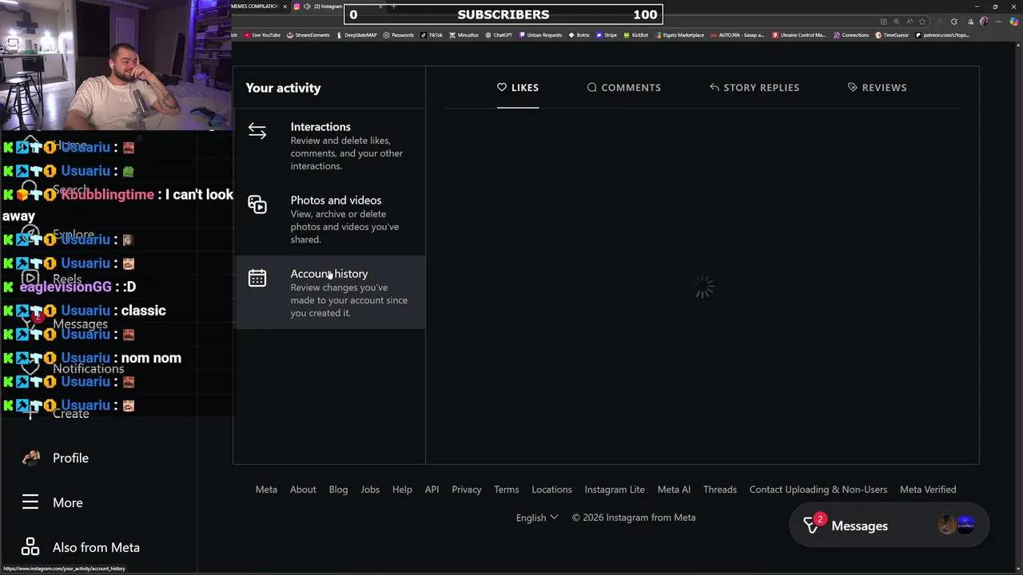Click the Also from Meta grid icon
This screenshot has height=575, width=1023.
click(30, 547)
